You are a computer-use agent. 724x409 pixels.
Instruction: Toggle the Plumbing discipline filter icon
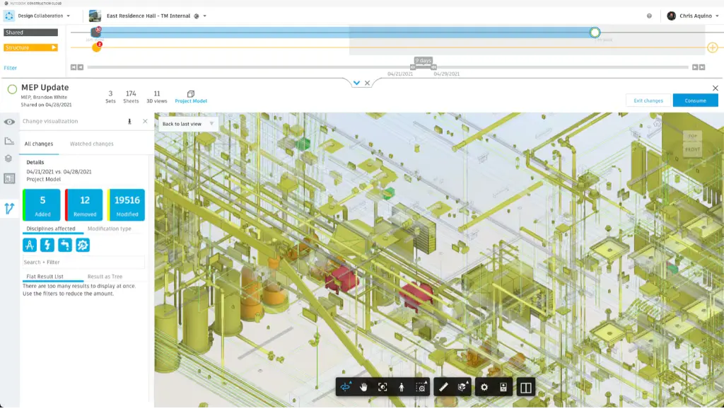tap(65, 245)
